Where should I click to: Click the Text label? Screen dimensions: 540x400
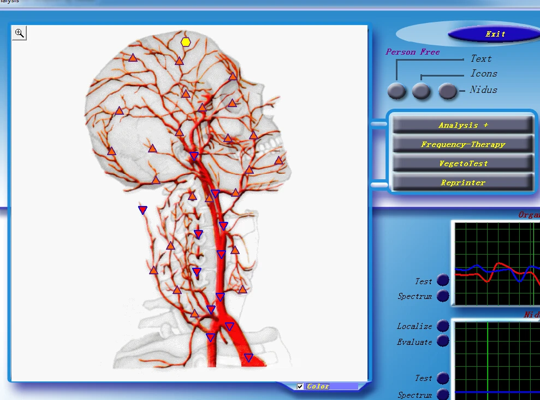(481, 58)
